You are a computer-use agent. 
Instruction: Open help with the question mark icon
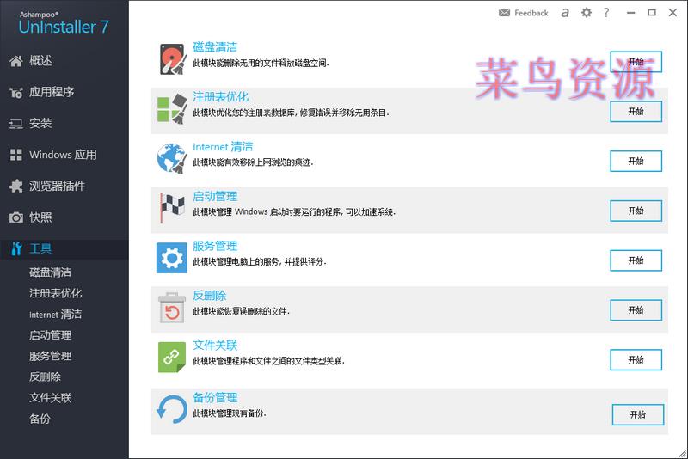pyautogui.click(x=606, y=13)
